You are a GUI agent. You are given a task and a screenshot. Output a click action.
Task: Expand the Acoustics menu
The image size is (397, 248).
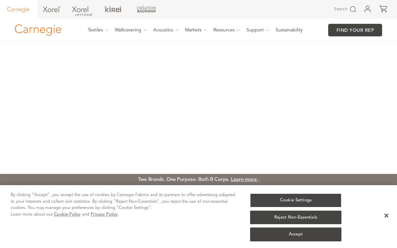[165, 30]
